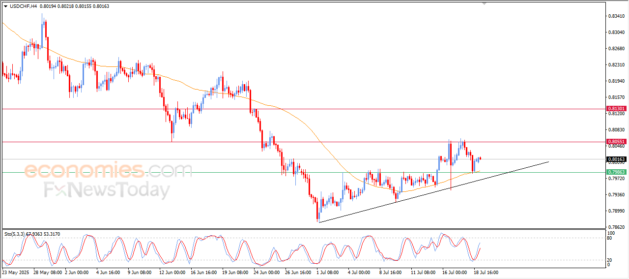Image resolution: width=629 pixels, height=279 pixels.
Task: Click the 0.82310 price axis label
Action: coord(617,65)
